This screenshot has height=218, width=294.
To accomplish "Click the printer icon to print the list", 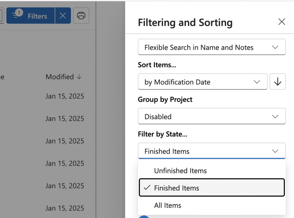I will tap(81, 16).
